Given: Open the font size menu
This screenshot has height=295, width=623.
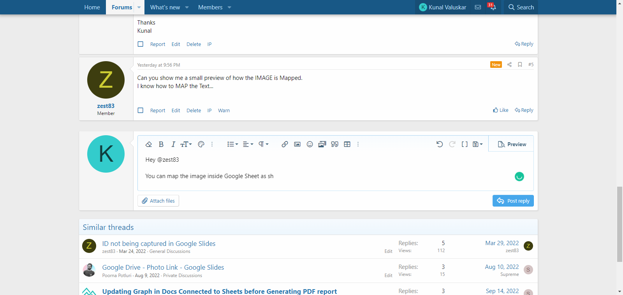Looking at the screenshot, I should coord(186,144).
